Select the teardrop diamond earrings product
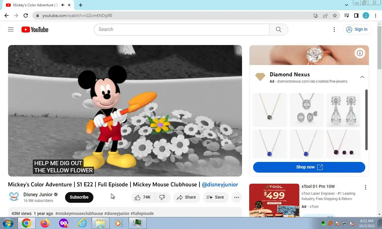Screen dimensions: 382x229 point(343,110)
